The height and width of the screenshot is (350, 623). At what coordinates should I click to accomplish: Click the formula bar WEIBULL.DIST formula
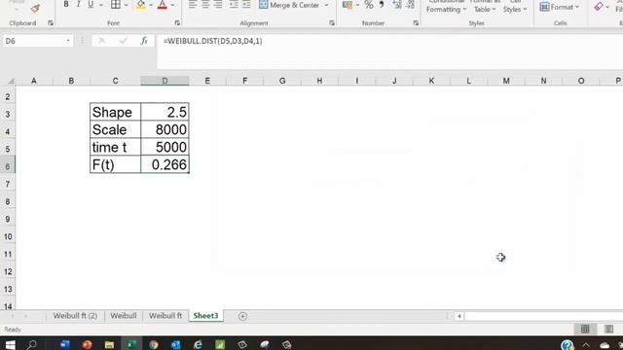tap(212, 41)
